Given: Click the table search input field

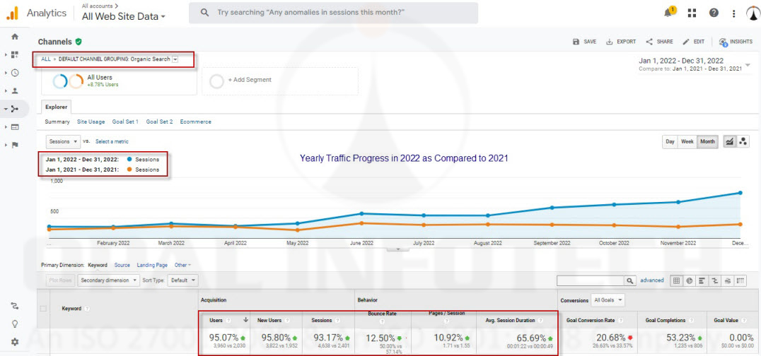Looking at the screenshot, I should coord(590,280).
